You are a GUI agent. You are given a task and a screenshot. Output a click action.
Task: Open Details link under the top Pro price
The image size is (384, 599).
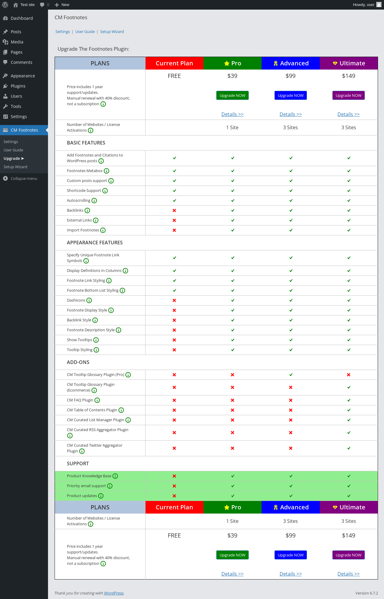coord(232,114)
